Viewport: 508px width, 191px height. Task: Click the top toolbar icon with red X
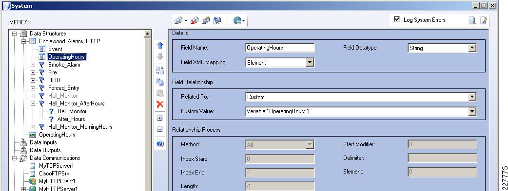pos(195,21)
